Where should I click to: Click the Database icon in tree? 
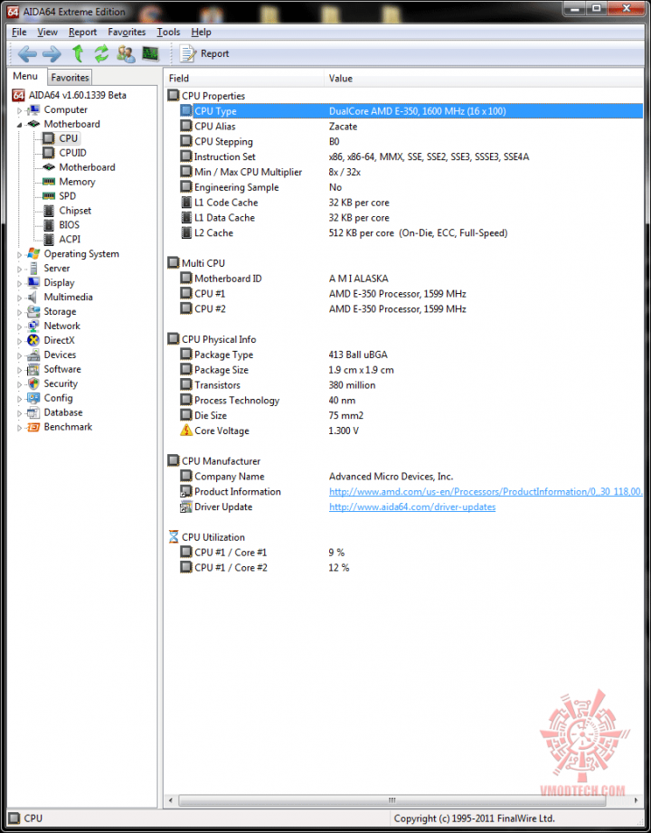point(33,412)
